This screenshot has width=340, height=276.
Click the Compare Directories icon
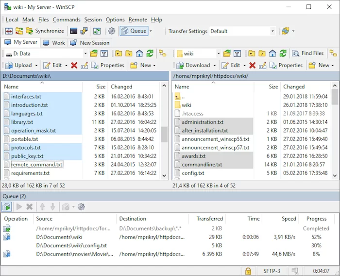click(x=9, y=31)
